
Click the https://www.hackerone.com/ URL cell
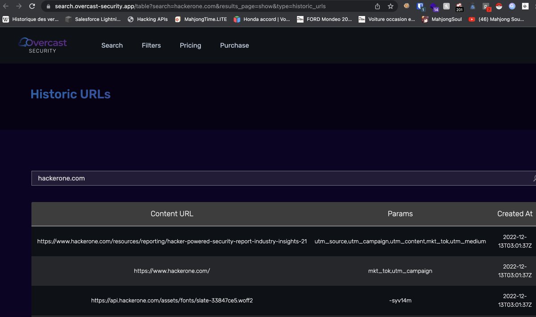[x=172, y=271]
